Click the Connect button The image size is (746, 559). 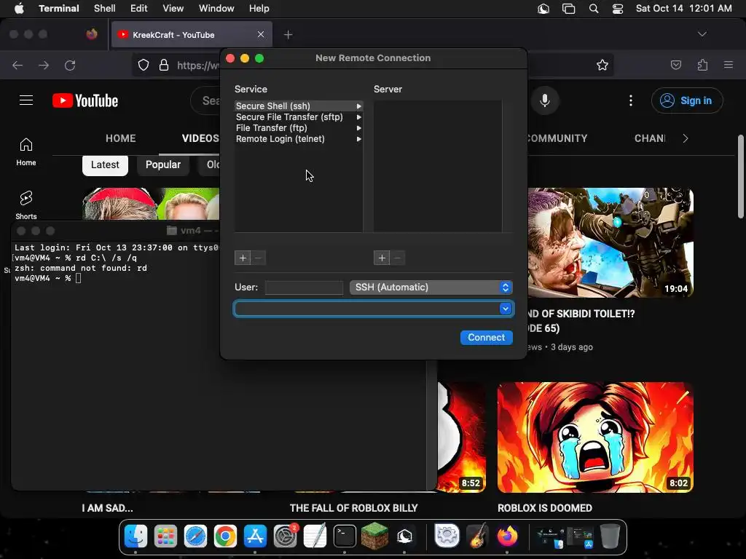click(486, 338)
